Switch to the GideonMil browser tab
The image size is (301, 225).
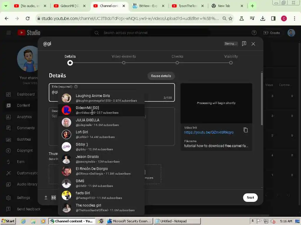click(69, 6)
